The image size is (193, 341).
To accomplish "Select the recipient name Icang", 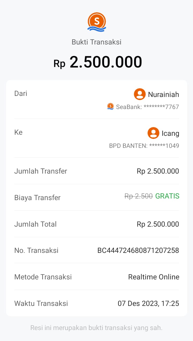I will tap(170, 133).
